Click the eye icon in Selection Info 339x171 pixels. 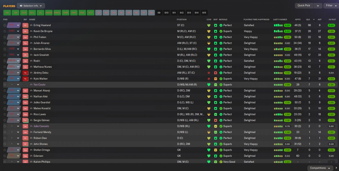click(x=21, y=6)
